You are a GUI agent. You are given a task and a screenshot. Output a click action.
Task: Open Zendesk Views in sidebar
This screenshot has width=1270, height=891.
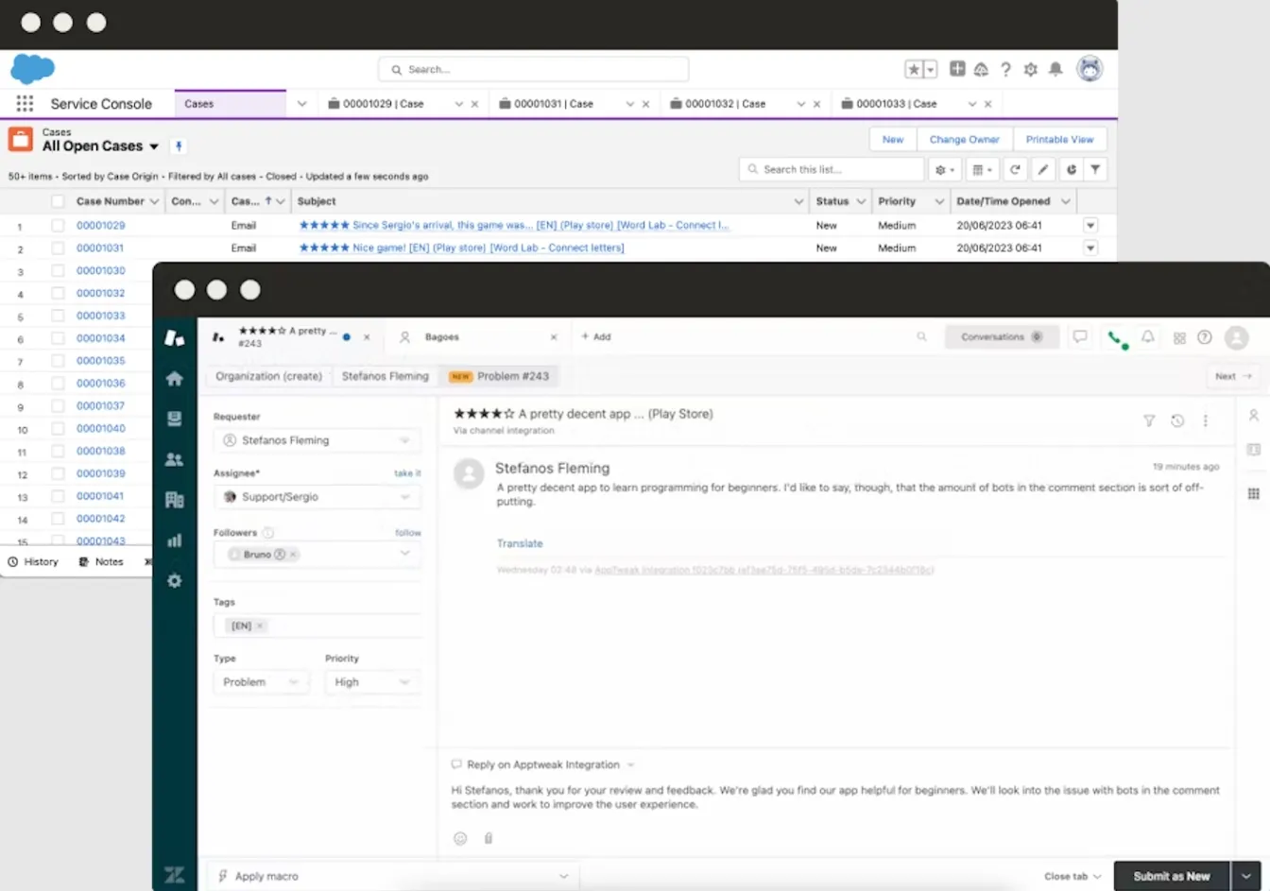(175, 419)
